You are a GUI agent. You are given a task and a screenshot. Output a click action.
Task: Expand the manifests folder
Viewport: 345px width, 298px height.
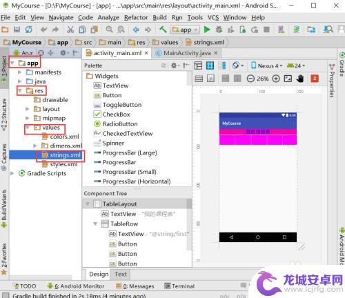20,72
